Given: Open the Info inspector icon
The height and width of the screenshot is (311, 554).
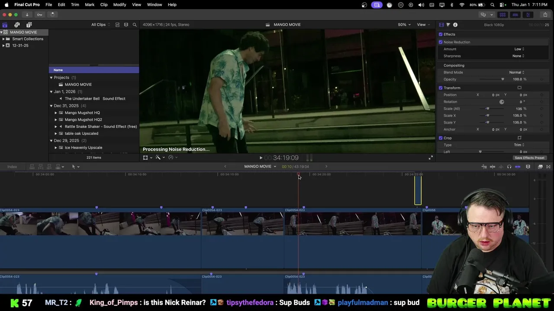Looking at the screenshot, I should [455, 25].
